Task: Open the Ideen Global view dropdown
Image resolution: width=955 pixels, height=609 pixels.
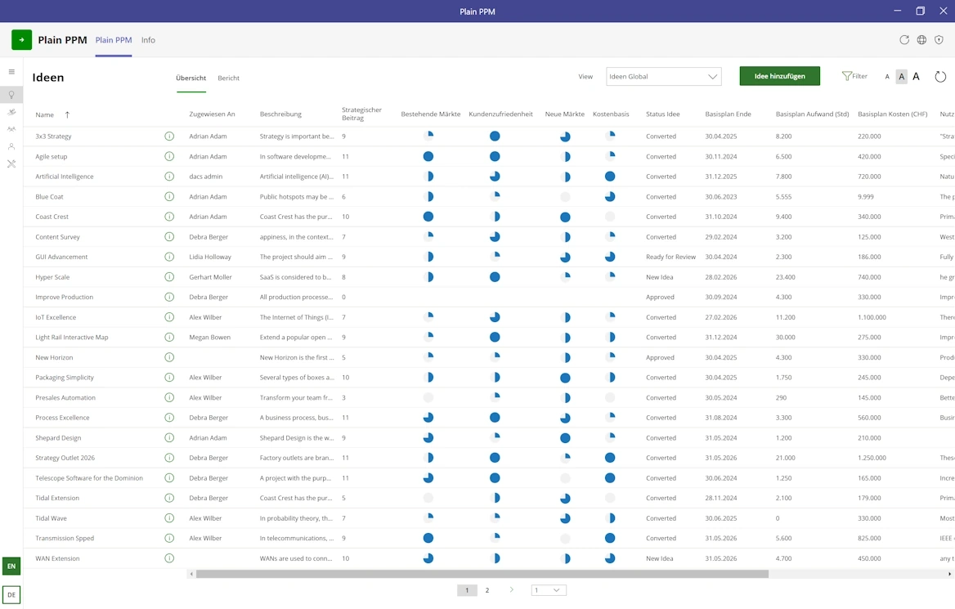Action: click(x=663, y=77)
